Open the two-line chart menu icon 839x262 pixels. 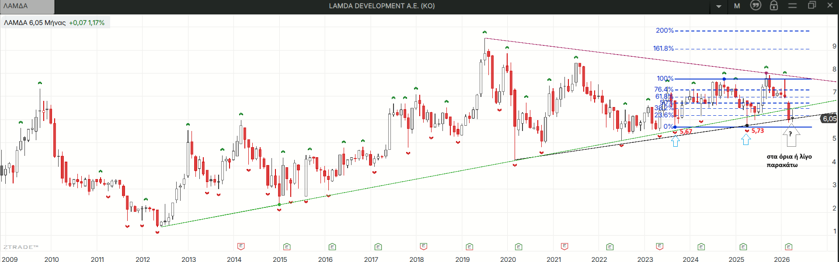click(793, 6)
